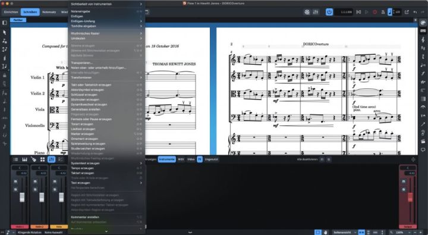The width and height of the screenshot is (428, 235).
Task: Click the transport position display field
Action: point(344,12)
